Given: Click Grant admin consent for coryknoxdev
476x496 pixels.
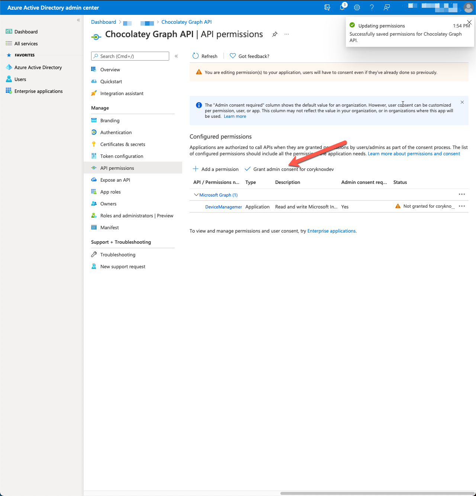Looking at the screenshot, I should click(289, 169).
